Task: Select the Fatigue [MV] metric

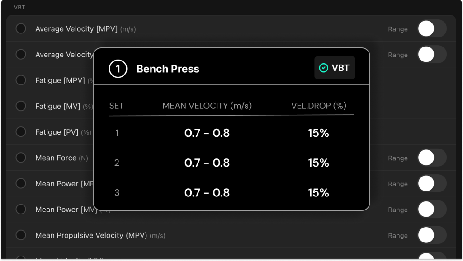Action: coord(21,106)
